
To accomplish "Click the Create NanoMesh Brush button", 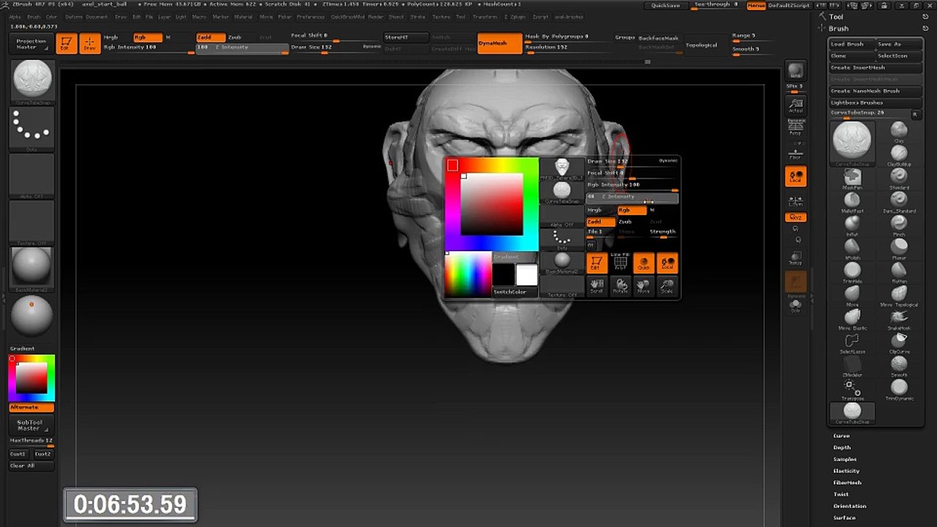I will pos(874,91).
